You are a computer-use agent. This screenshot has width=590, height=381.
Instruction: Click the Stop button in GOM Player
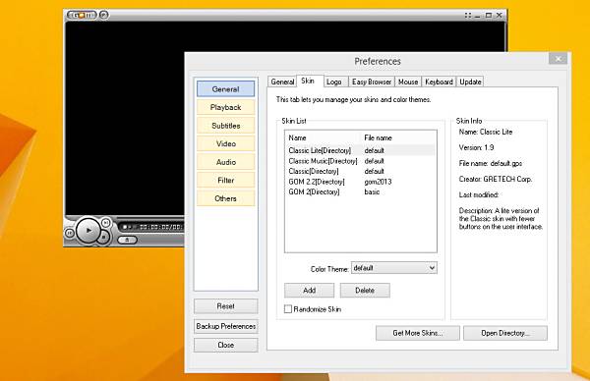[x=104, y=237]
